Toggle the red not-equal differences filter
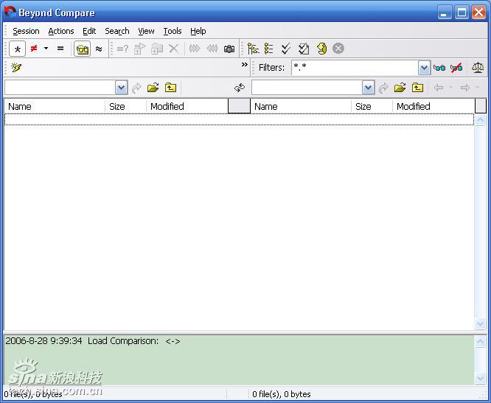491x403 pixels. 34,49
